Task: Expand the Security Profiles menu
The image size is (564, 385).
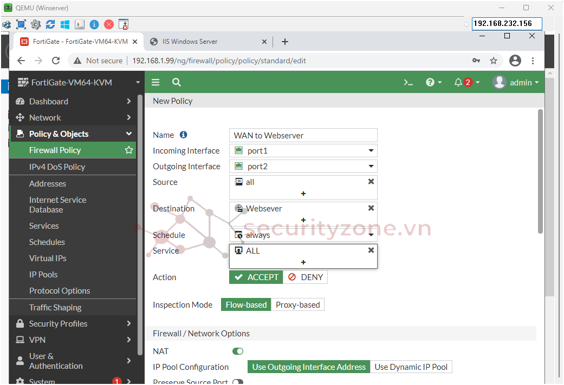Action: [73, 323]
